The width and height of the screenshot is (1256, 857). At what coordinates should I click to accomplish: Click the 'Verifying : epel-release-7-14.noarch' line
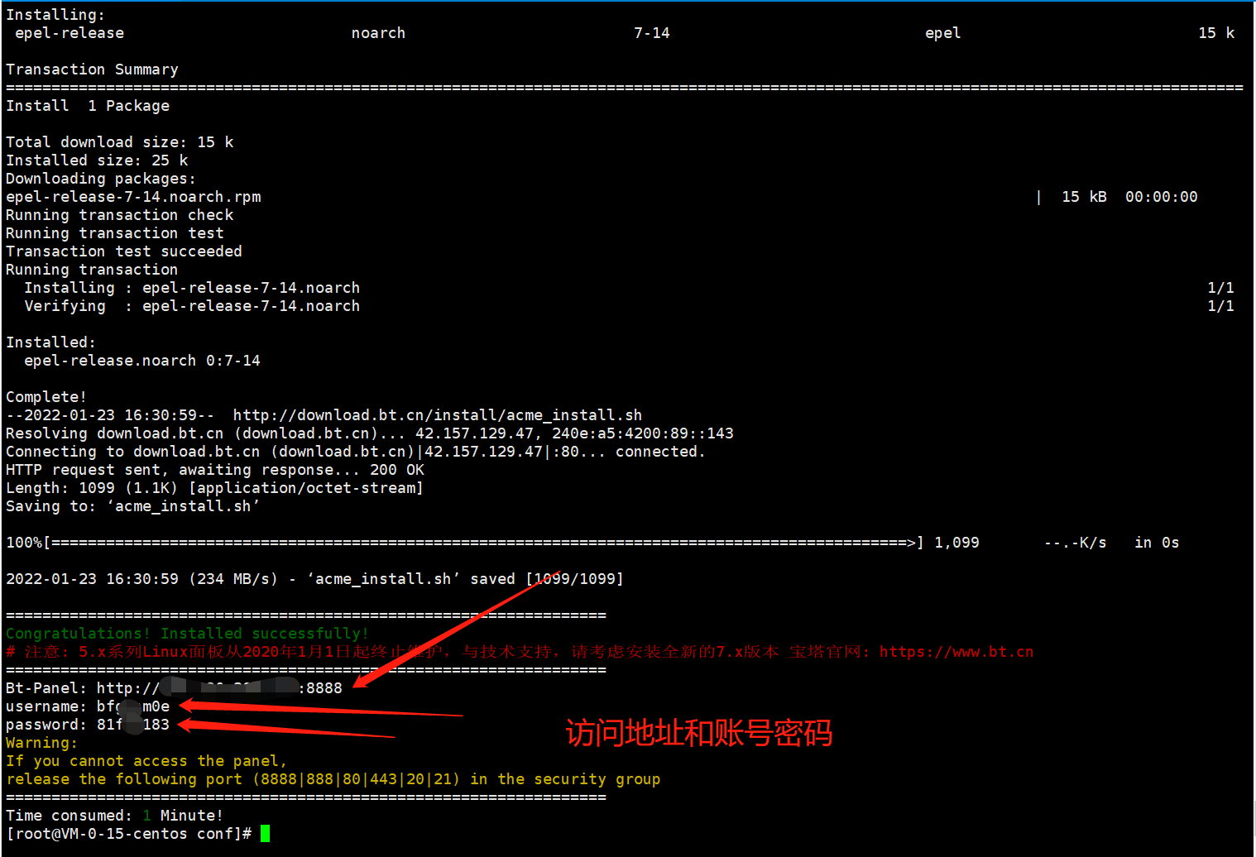click(192, 306)
